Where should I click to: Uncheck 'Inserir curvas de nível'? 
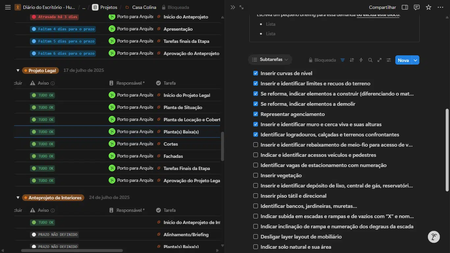click(256, 73)
